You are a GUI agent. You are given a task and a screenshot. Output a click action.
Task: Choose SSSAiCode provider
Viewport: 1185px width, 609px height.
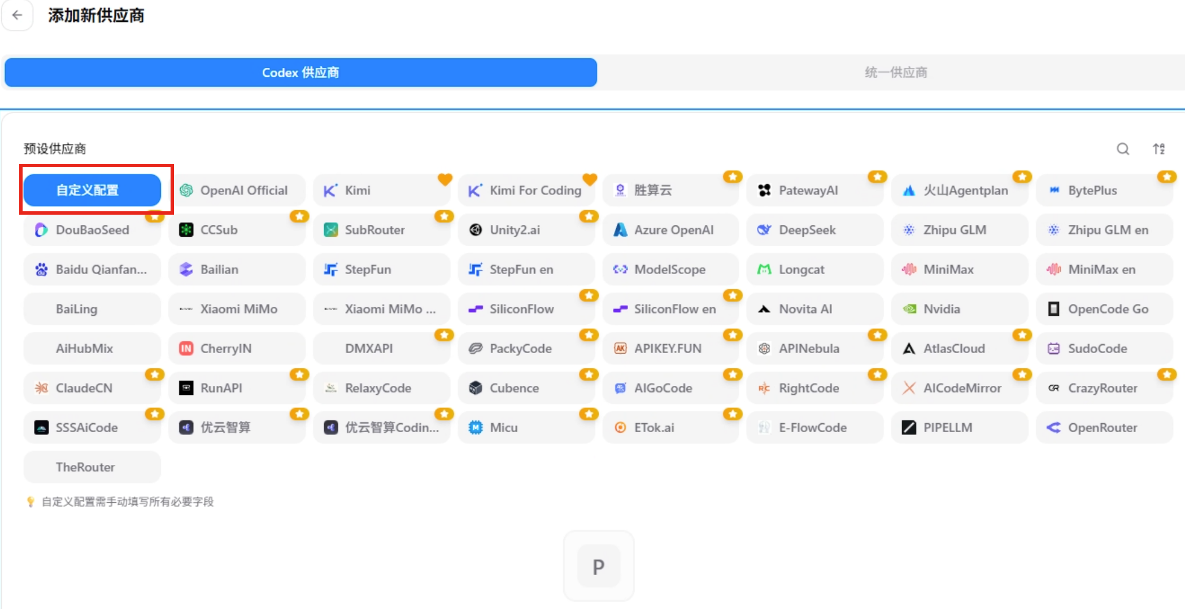tap(92, 428)
